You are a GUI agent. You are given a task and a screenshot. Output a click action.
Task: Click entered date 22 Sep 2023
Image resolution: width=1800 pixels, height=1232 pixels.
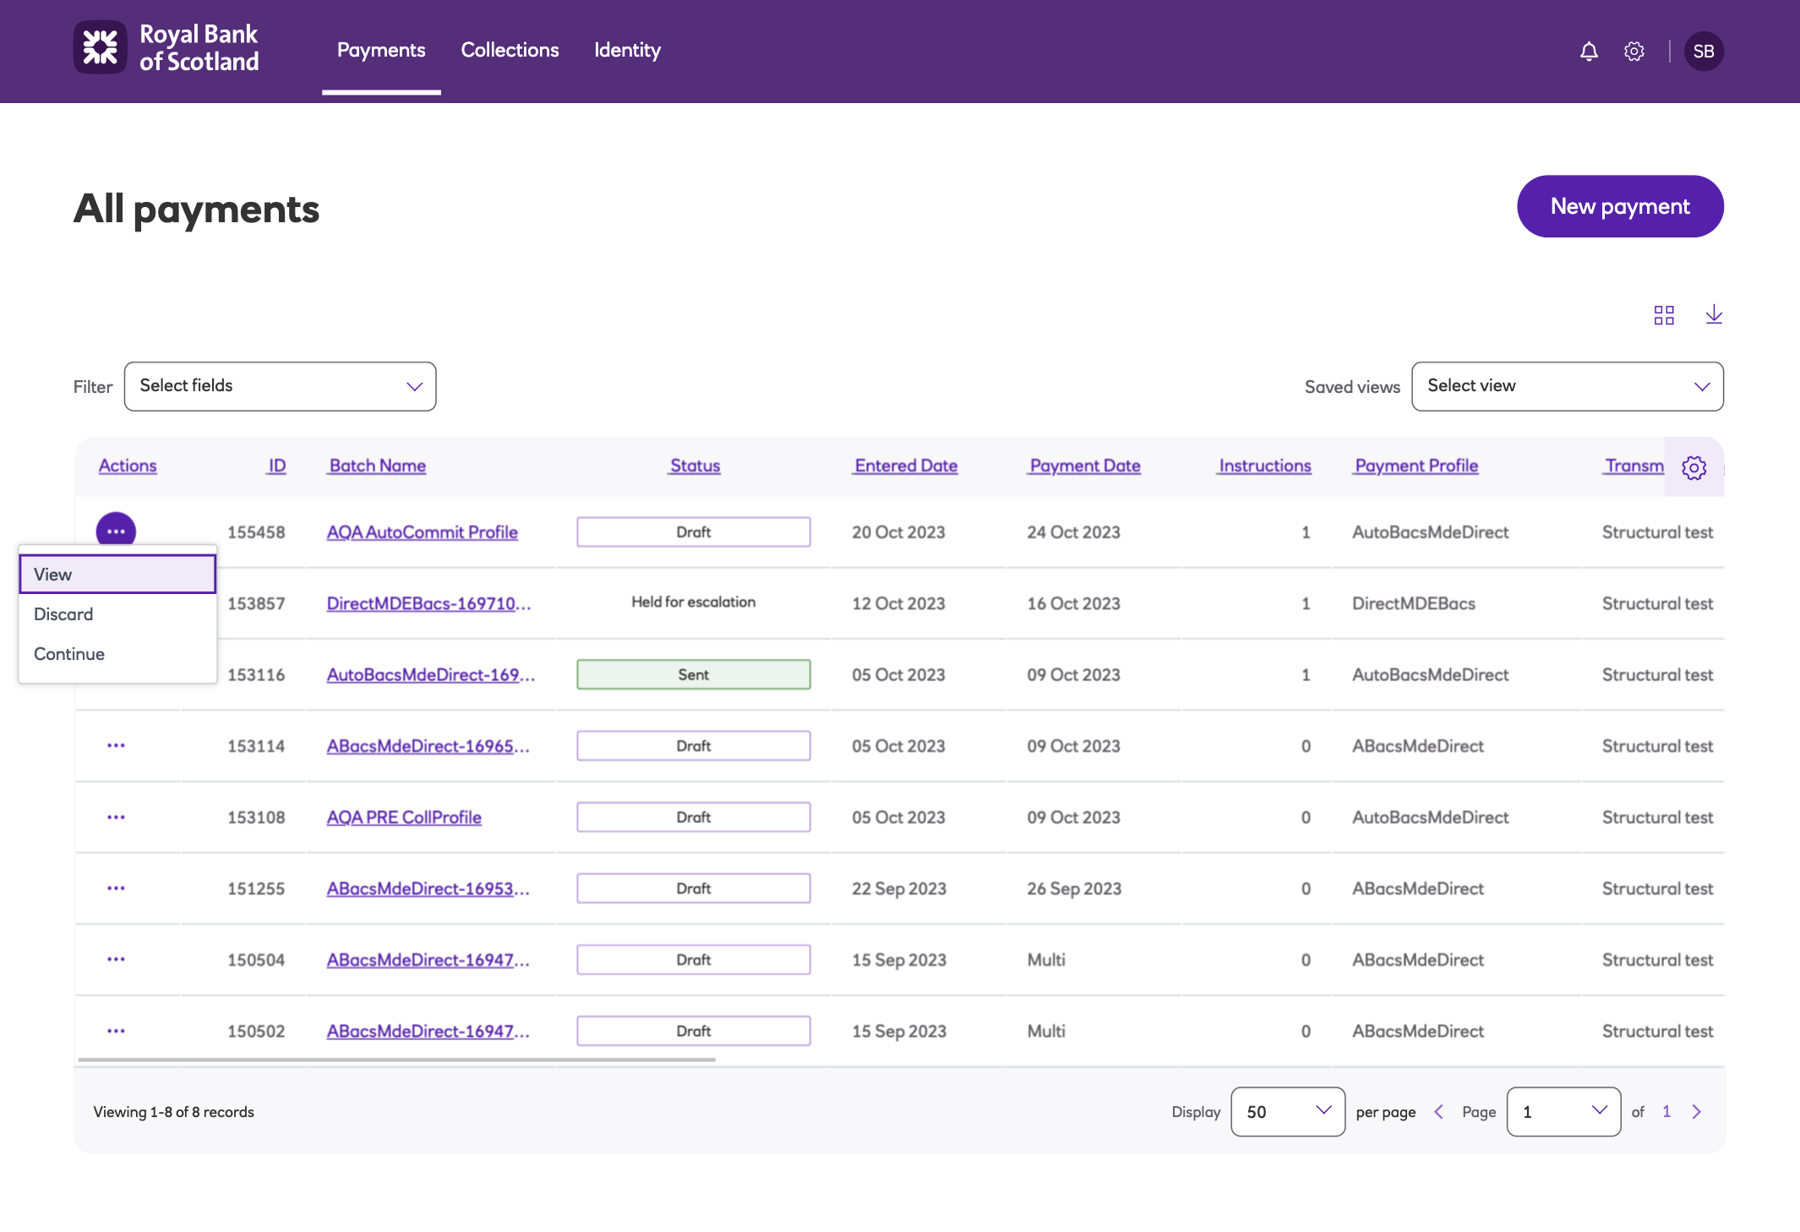click(x=899, y=888)
